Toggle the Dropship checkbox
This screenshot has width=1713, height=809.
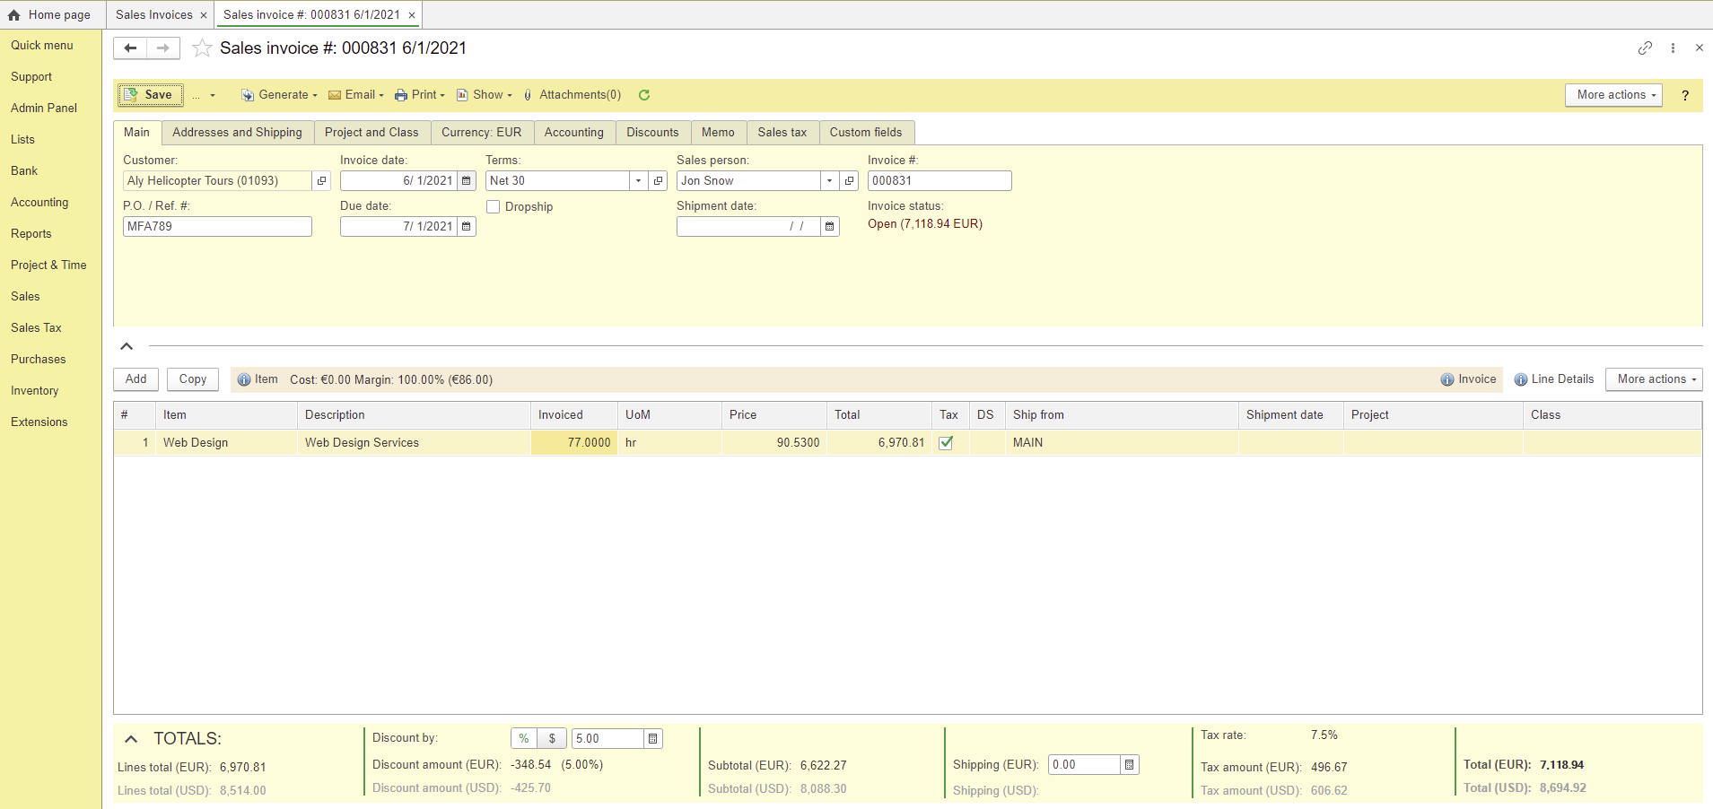coord(493,207)
